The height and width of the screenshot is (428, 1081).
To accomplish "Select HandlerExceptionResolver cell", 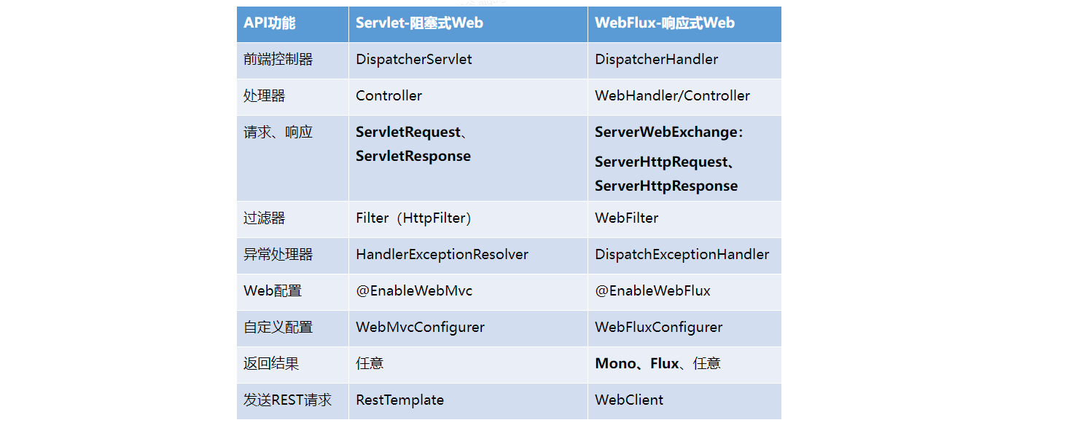I will (x=468, y=255).
